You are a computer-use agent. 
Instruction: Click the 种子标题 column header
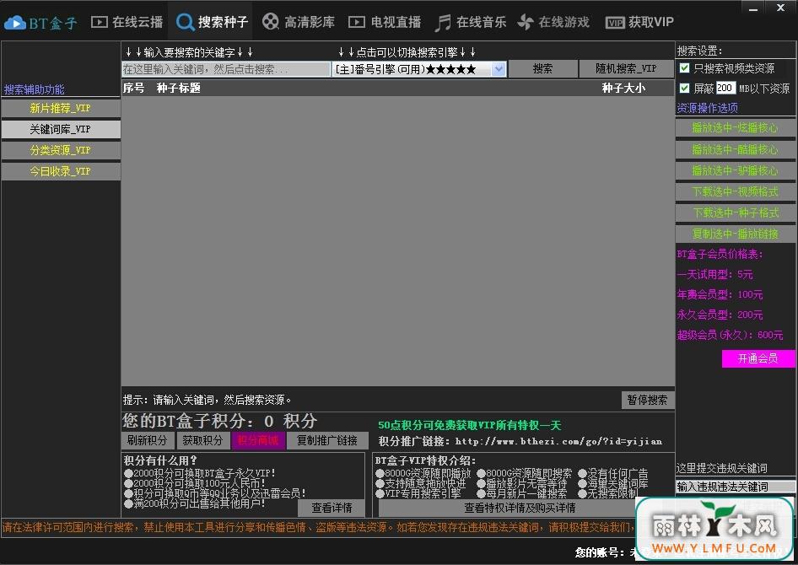(x=179, y=88)
